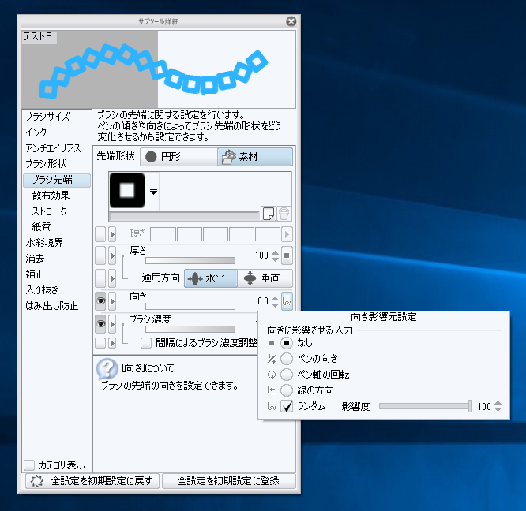Expand 適用方向 row triangle
The height and width of the screenshot is (511, 526).
pyautogui.click(x=112, y=278)
